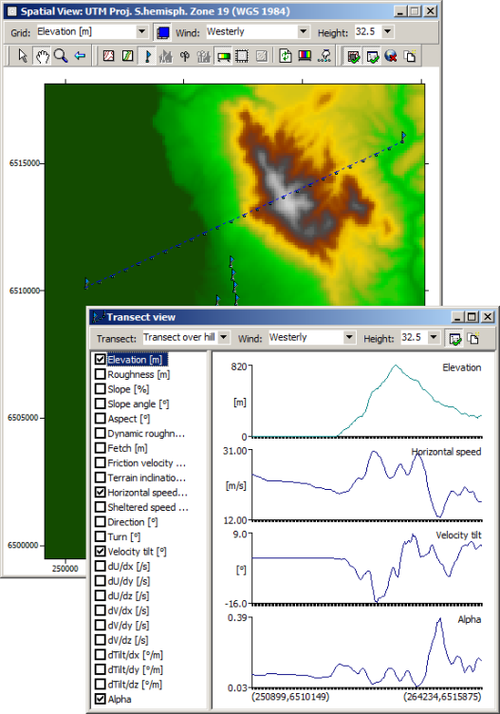Check the Direction checkbox

(100, 522)
